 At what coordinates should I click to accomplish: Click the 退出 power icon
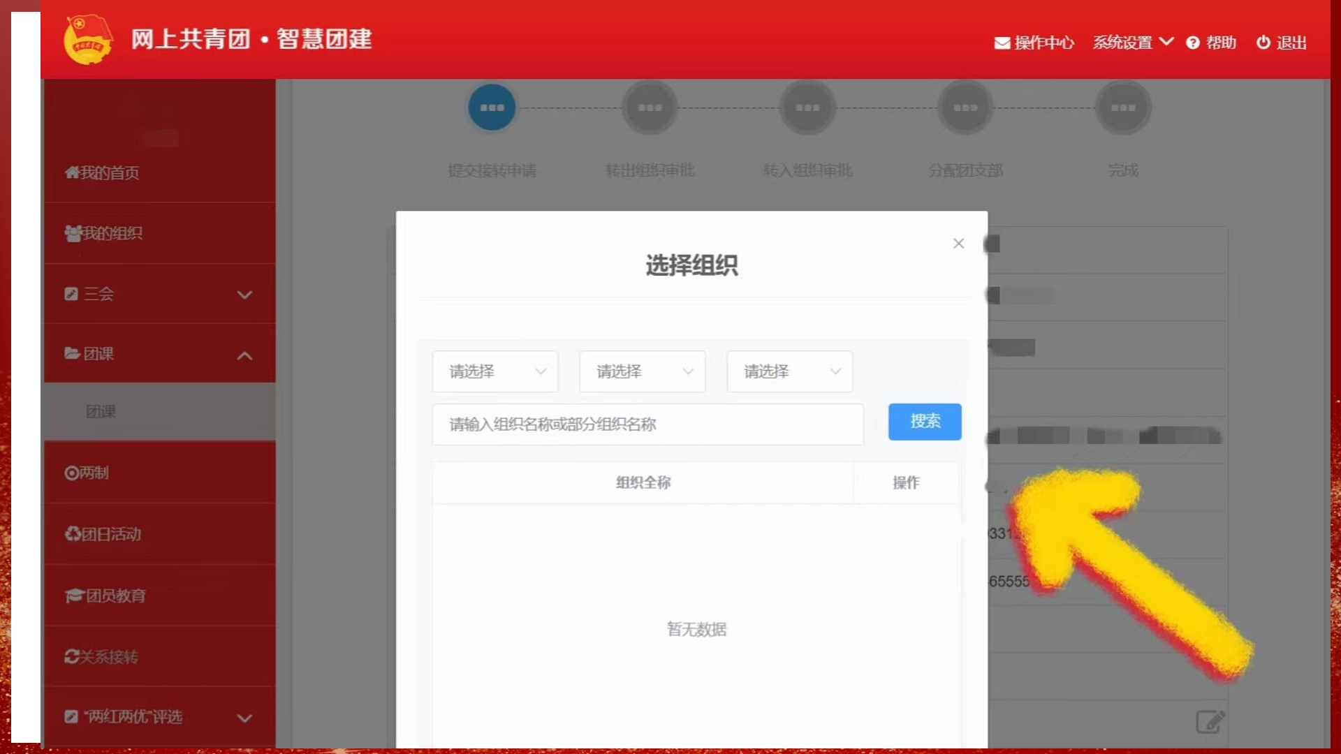click(1263, 43)
